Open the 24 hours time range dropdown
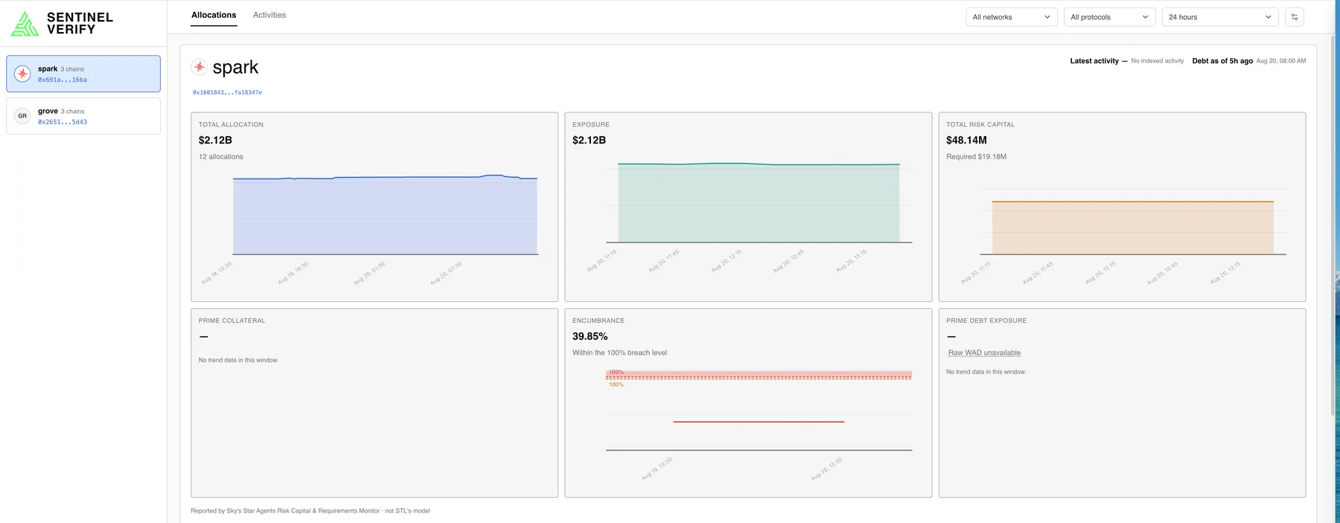The width and height of the screenshot is (1340, 523). coord(1220,17)
